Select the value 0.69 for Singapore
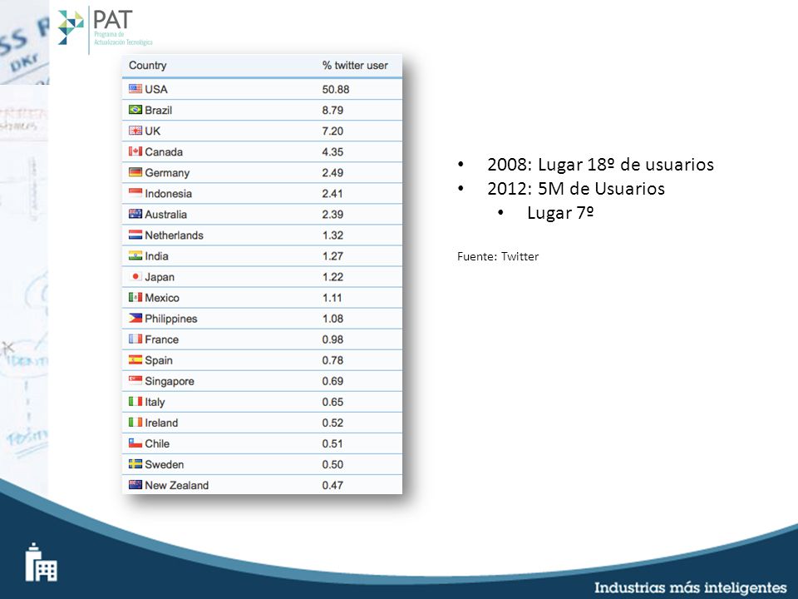This screenshot has width=798, height=599. 332,381
